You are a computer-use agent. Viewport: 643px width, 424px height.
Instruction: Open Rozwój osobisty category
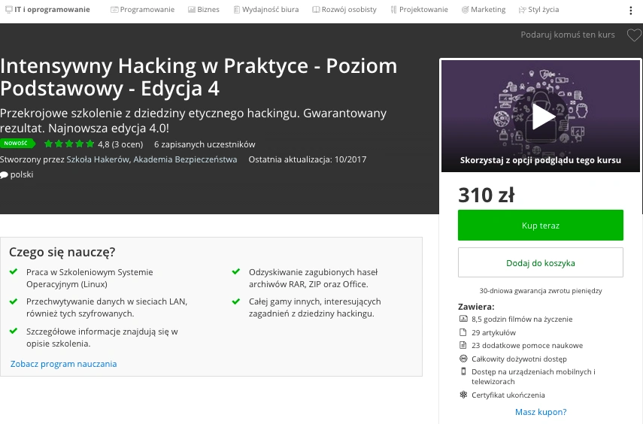[344, 10]
